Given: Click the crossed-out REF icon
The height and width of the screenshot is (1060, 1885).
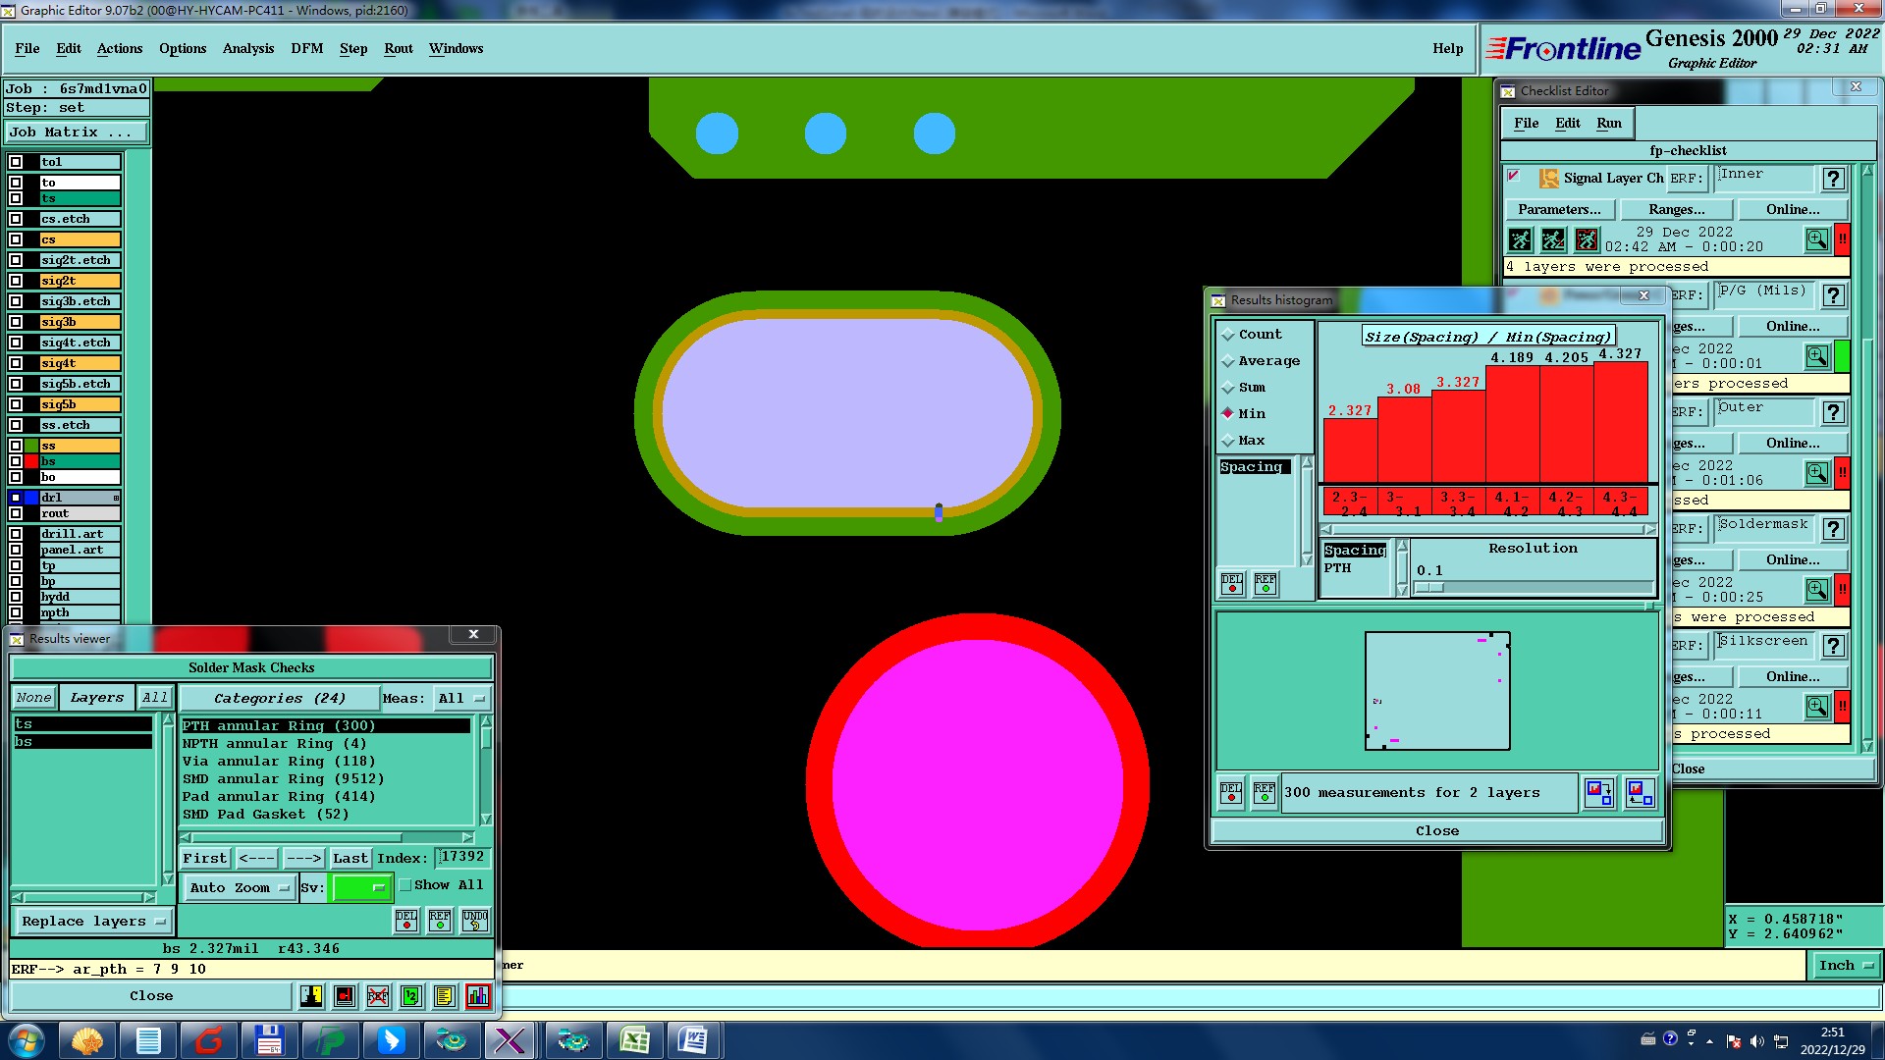Looking at the screenshot, I should pyautogui.click(x=378, y=996).
